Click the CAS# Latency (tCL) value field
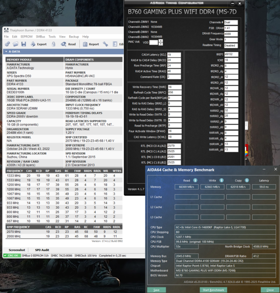Viewport: 280px width, 293px height. 174,55
